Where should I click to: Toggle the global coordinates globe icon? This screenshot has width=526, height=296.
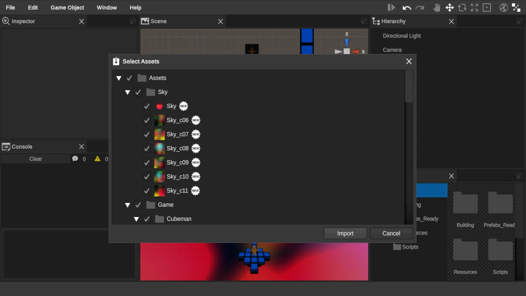pyautogui.click(x=503, y=7)
